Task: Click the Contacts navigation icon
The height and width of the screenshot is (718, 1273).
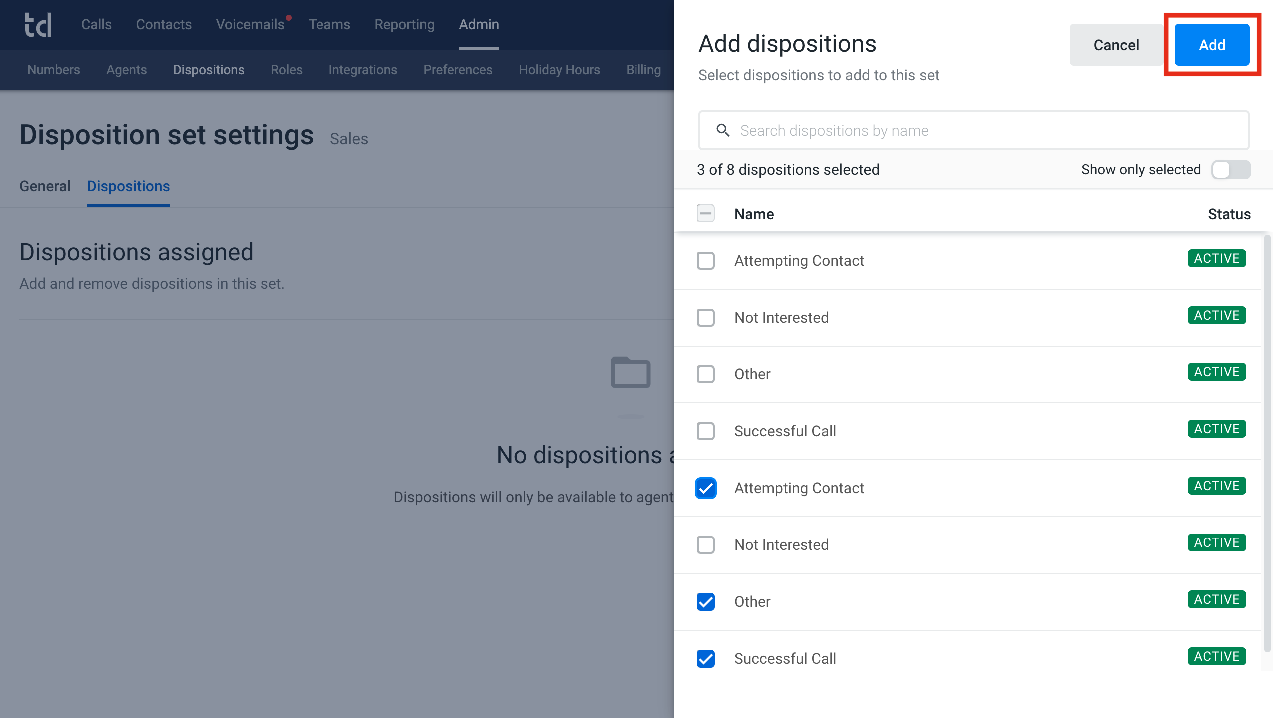Action: [164, 24]
